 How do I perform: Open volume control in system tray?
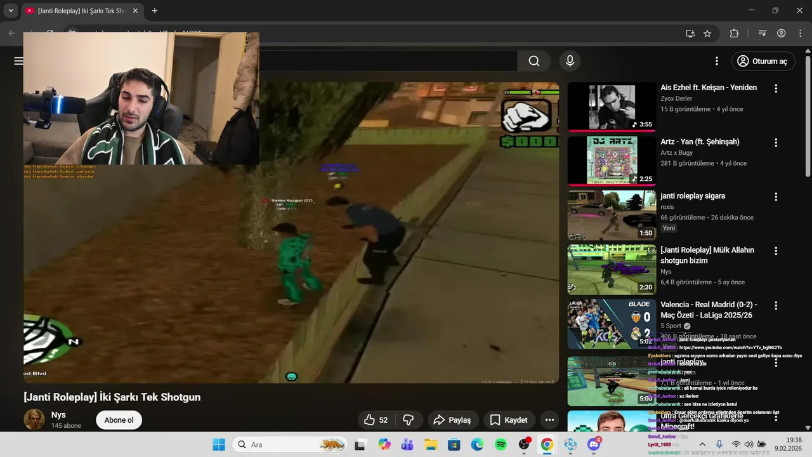[x=749, y=444]
